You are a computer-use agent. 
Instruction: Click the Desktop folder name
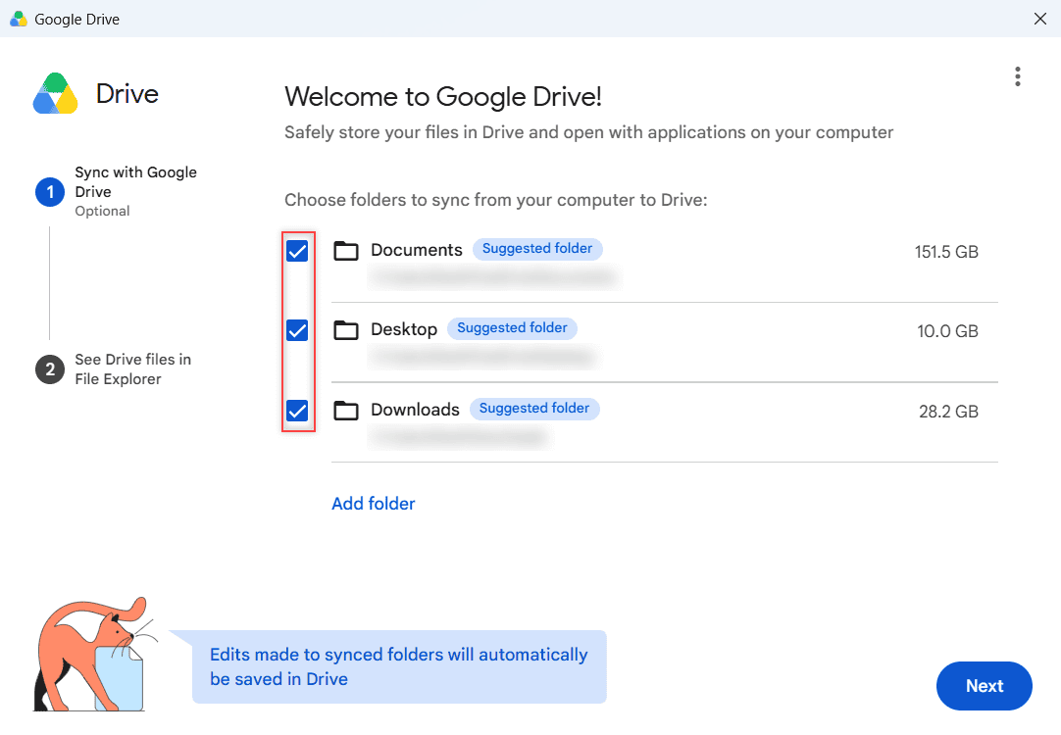click(404, 330)
